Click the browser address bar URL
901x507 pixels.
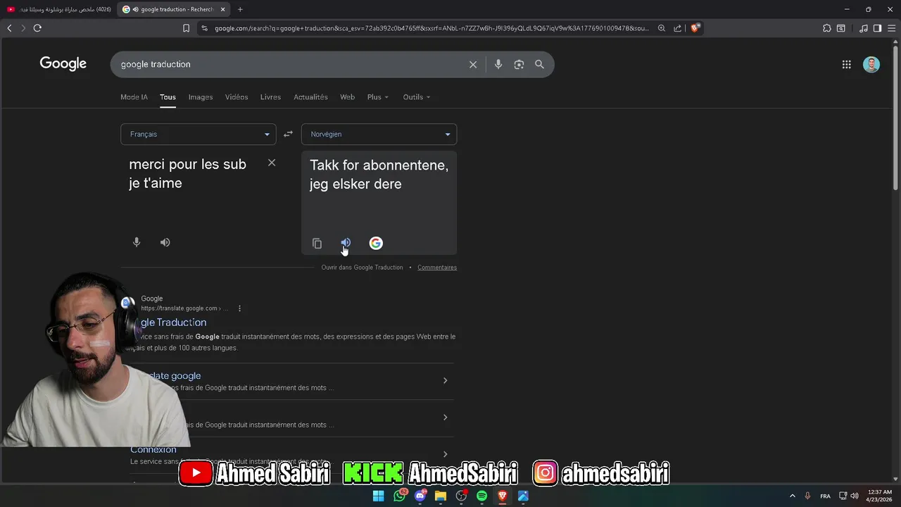[431, 28]
